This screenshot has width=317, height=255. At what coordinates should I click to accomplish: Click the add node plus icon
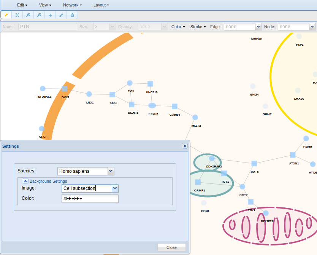50,15
